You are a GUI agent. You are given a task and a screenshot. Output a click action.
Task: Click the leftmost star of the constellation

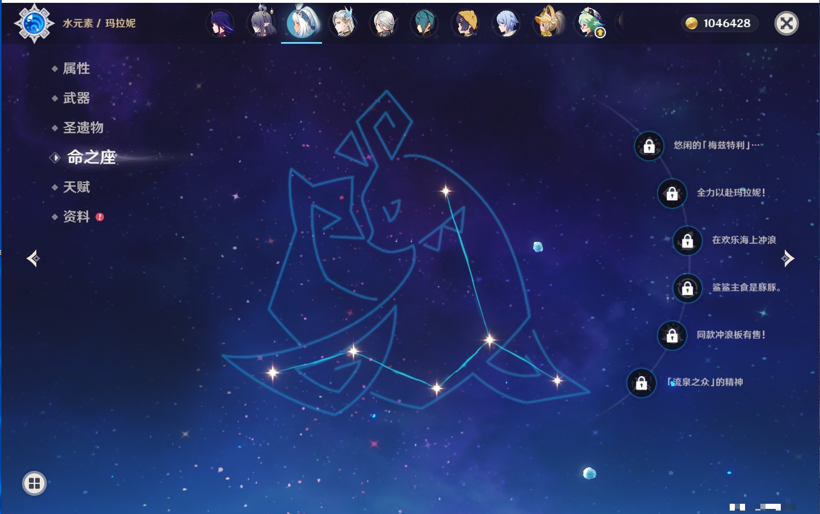point(273,373)
